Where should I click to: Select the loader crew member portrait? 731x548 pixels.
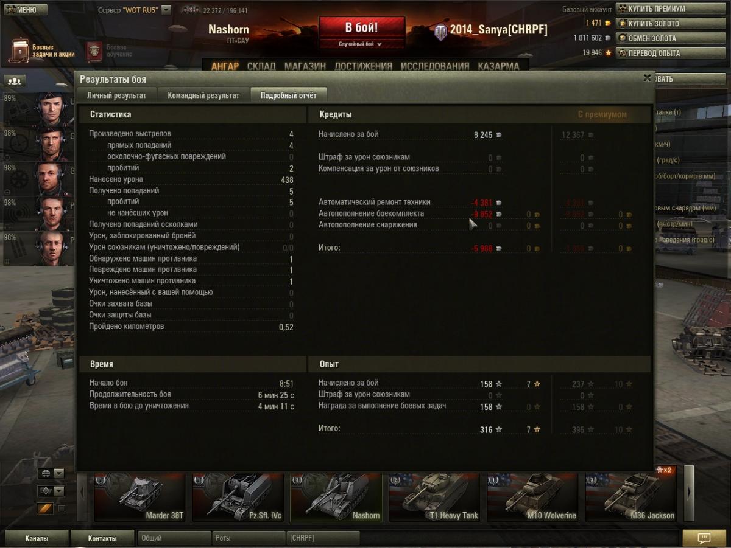[x=51, y=248]
